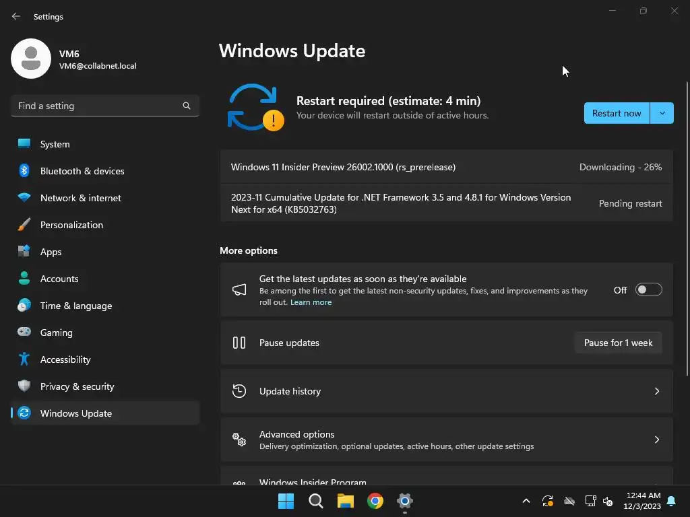This screenshot has height=517, width=690.
Task: Click the back arrow in Settings header
Action: (x=16, y=16)
